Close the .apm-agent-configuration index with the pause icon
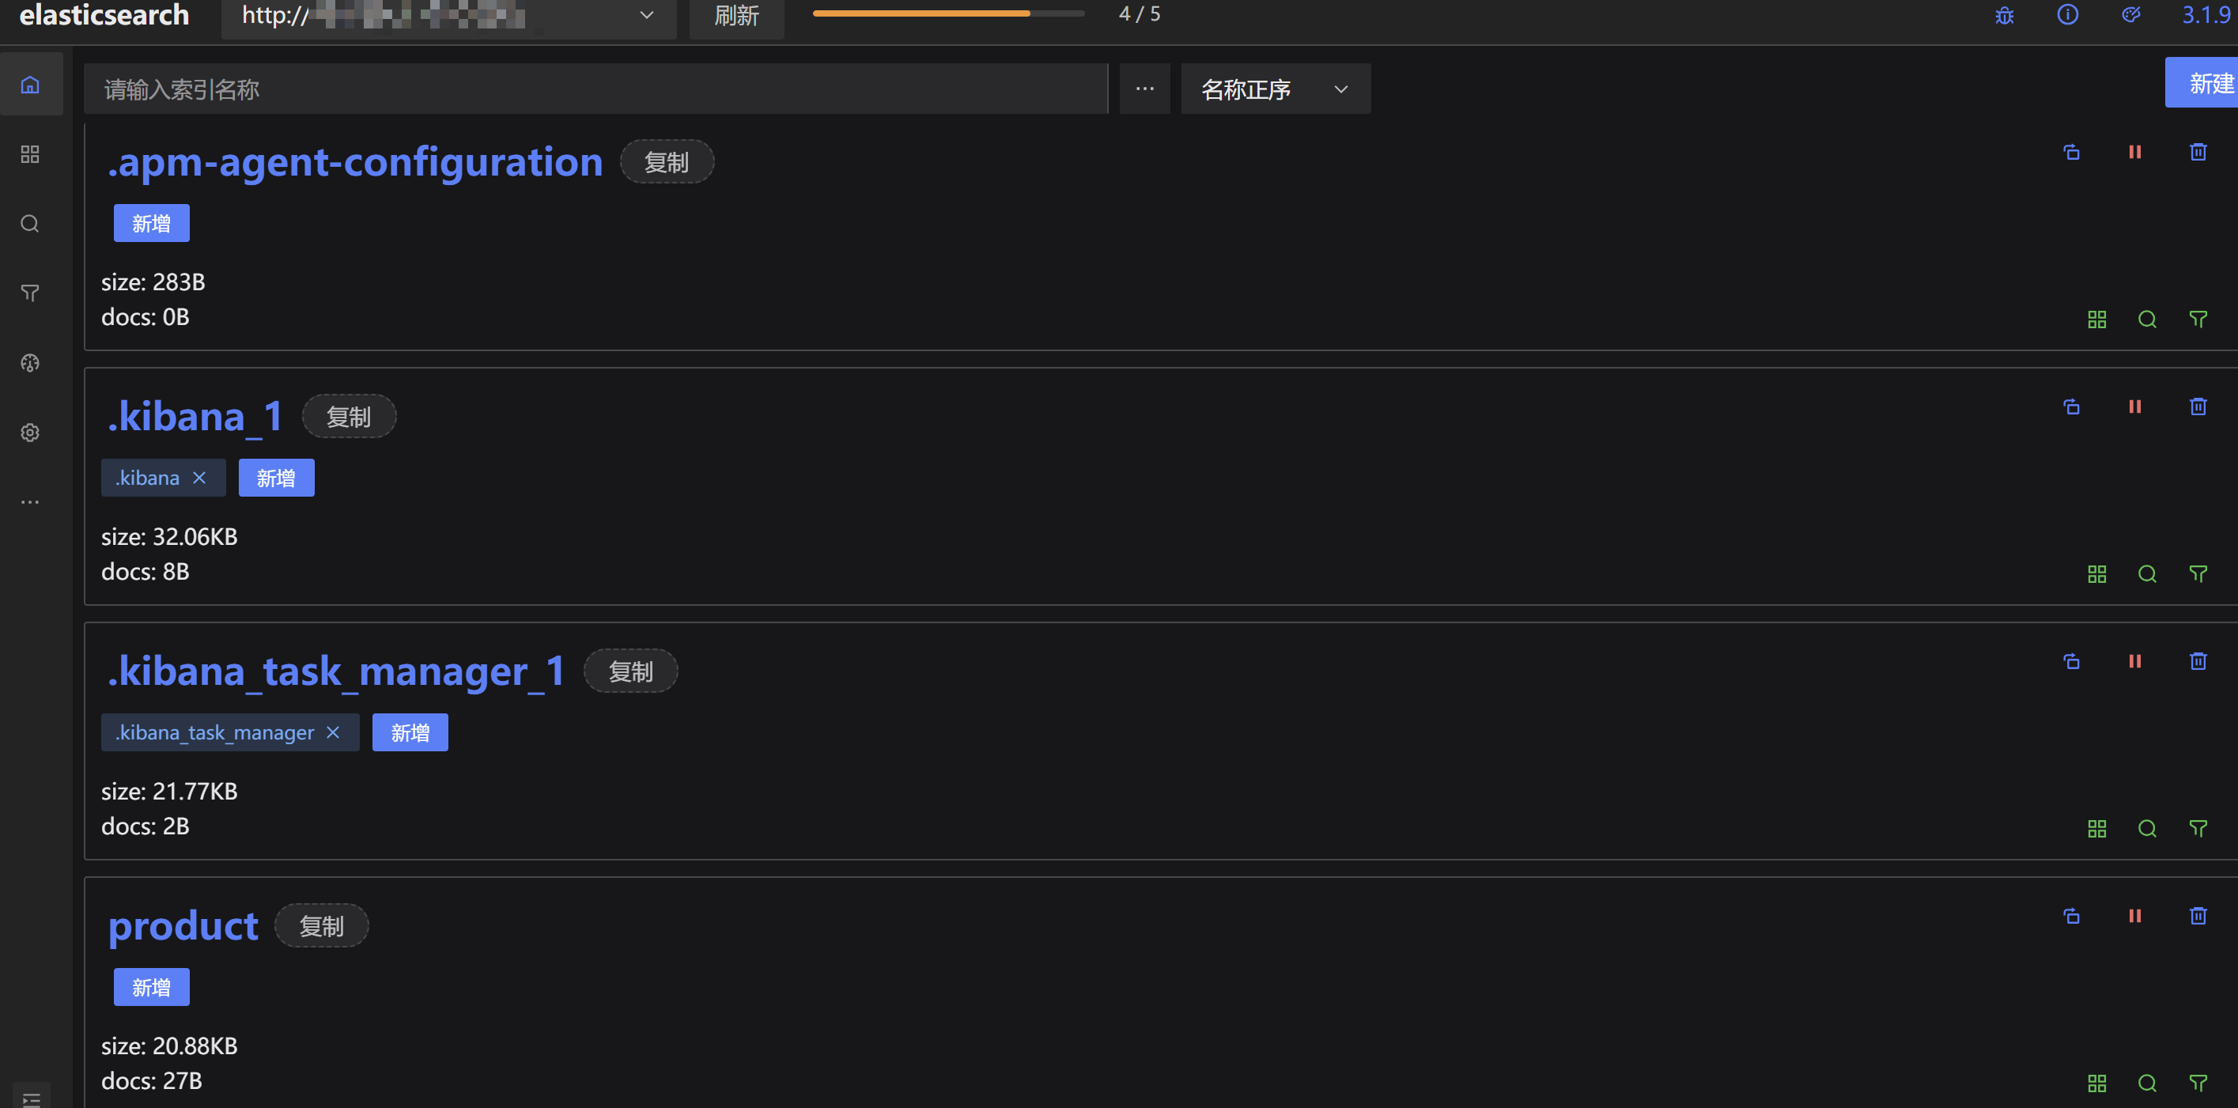Viewport: 2238px width, 1108px height. (x=2134, y=152)
